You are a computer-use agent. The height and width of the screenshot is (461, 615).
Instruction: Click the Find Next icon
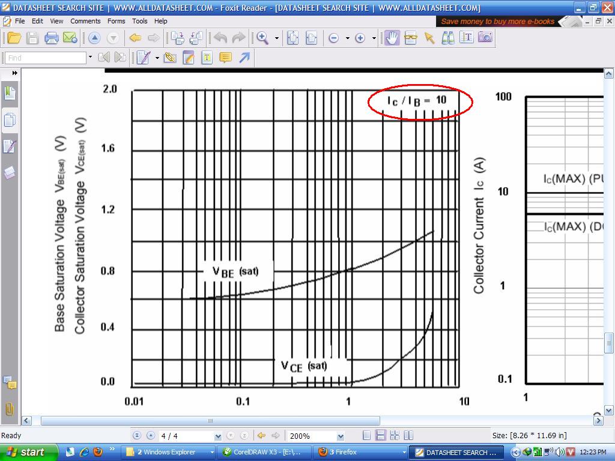coord(120,58)
